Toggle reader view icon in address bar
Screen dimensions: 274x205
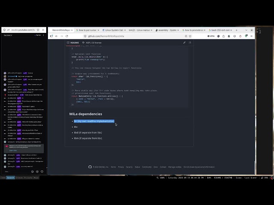click(x=186, y=36)
